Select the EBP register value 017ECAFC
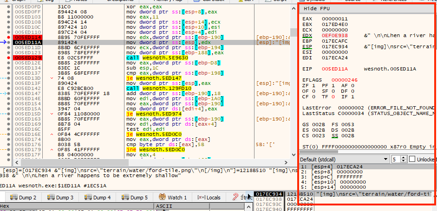 (x=335, y=41)
